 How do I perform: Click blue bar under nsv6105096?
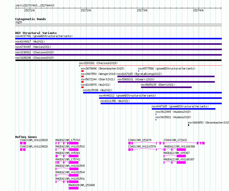[153, 93]
